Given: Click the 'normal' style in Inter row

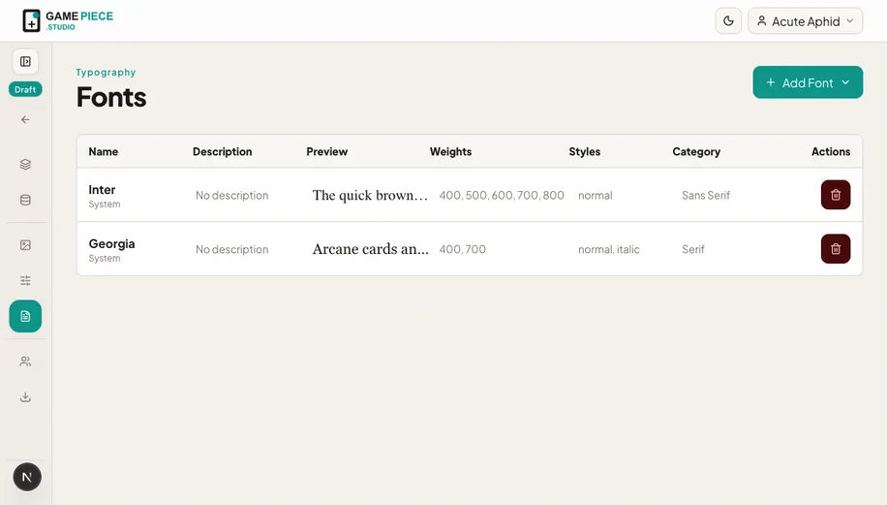Looking at the screenshot, I should pos(596,196).
